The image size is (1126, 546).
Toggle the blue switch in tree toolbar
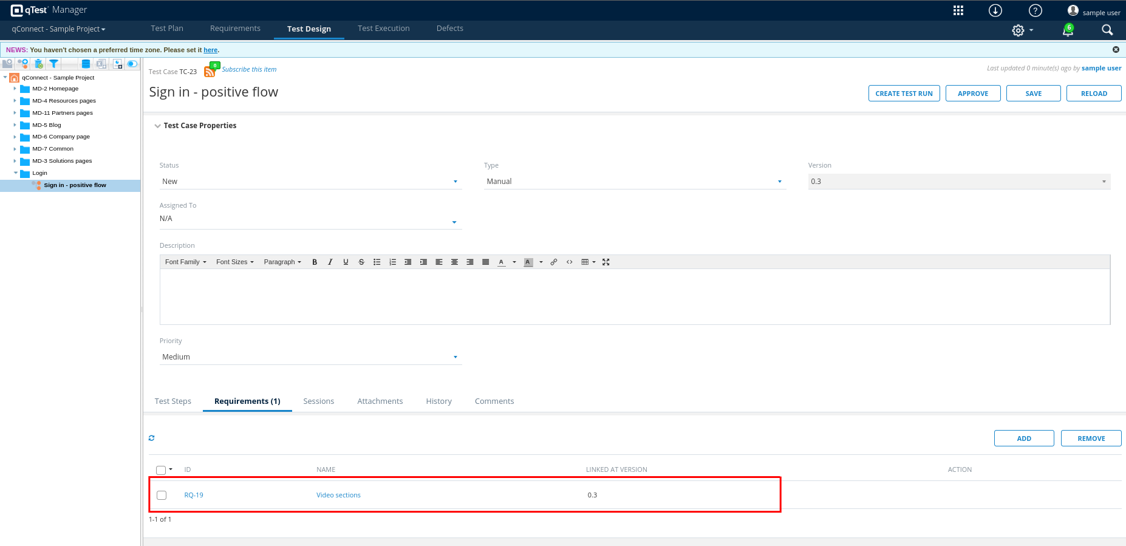(x=132, y=64)
